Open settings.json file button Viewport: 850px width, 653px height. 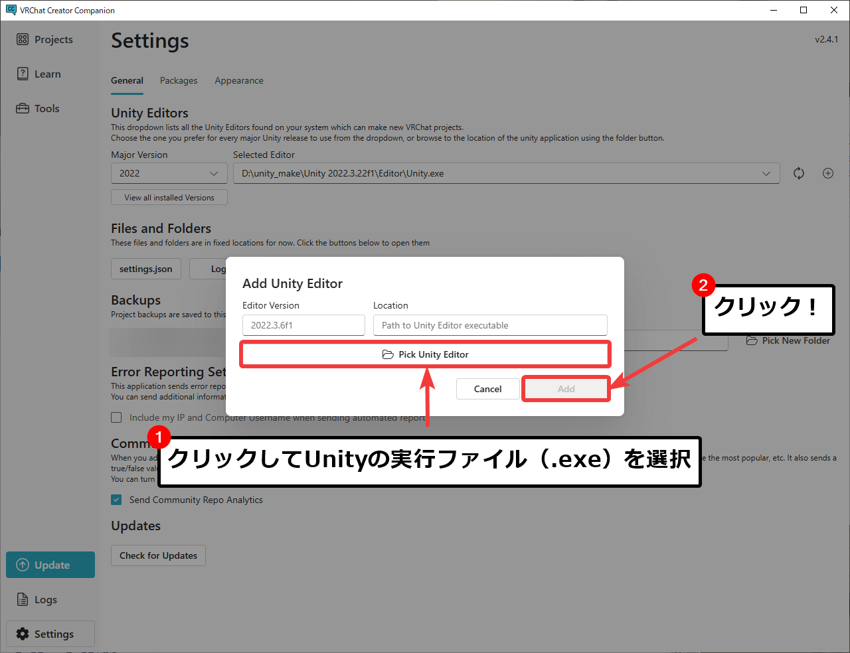coord(146,269)
